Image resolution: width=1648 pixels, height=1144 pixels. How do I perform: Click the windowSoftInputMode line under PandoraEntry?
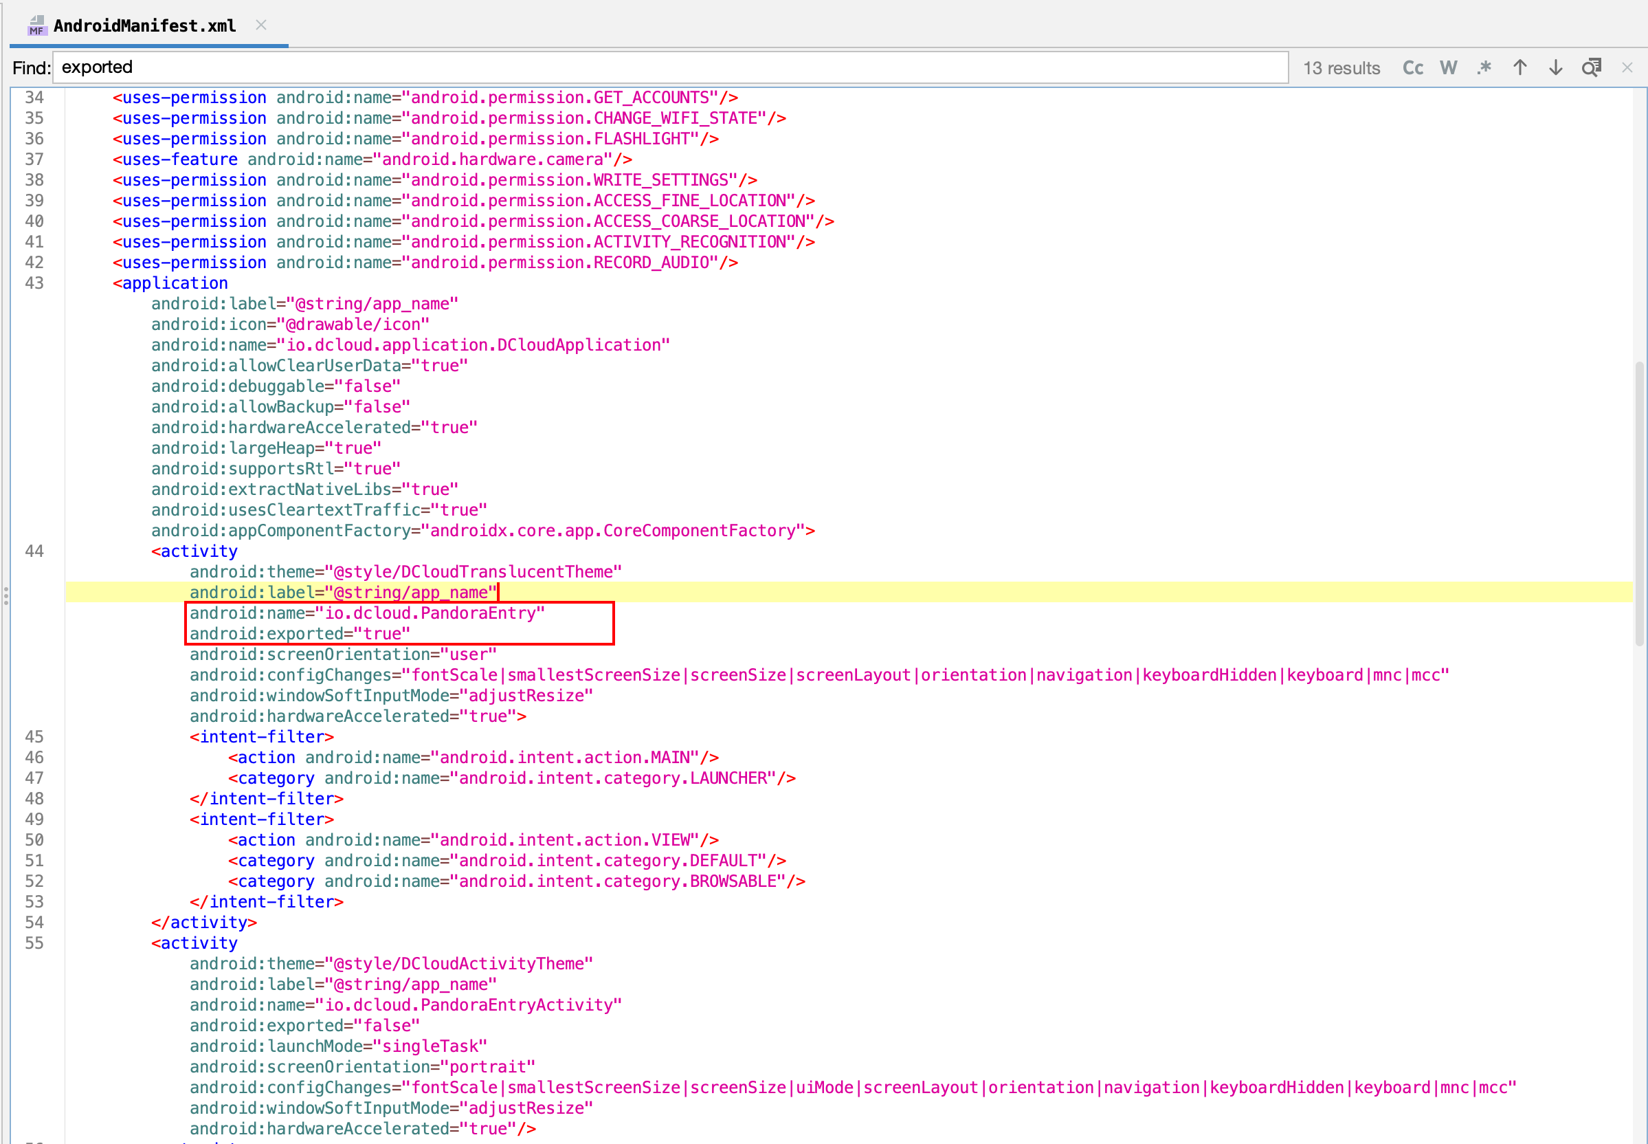point(391,696)
